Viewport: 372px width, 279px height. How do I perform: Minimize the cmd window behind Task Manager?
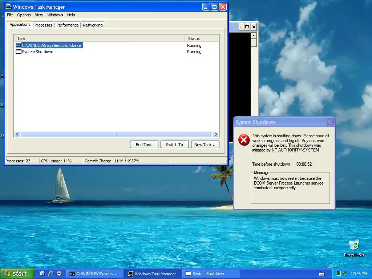241,27
